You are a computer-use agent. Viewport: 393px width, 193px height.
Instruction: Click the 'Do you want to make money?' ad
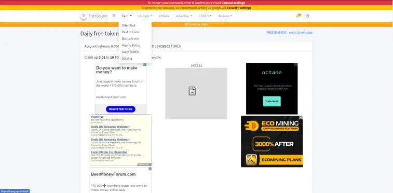click(x=120, y=89)
